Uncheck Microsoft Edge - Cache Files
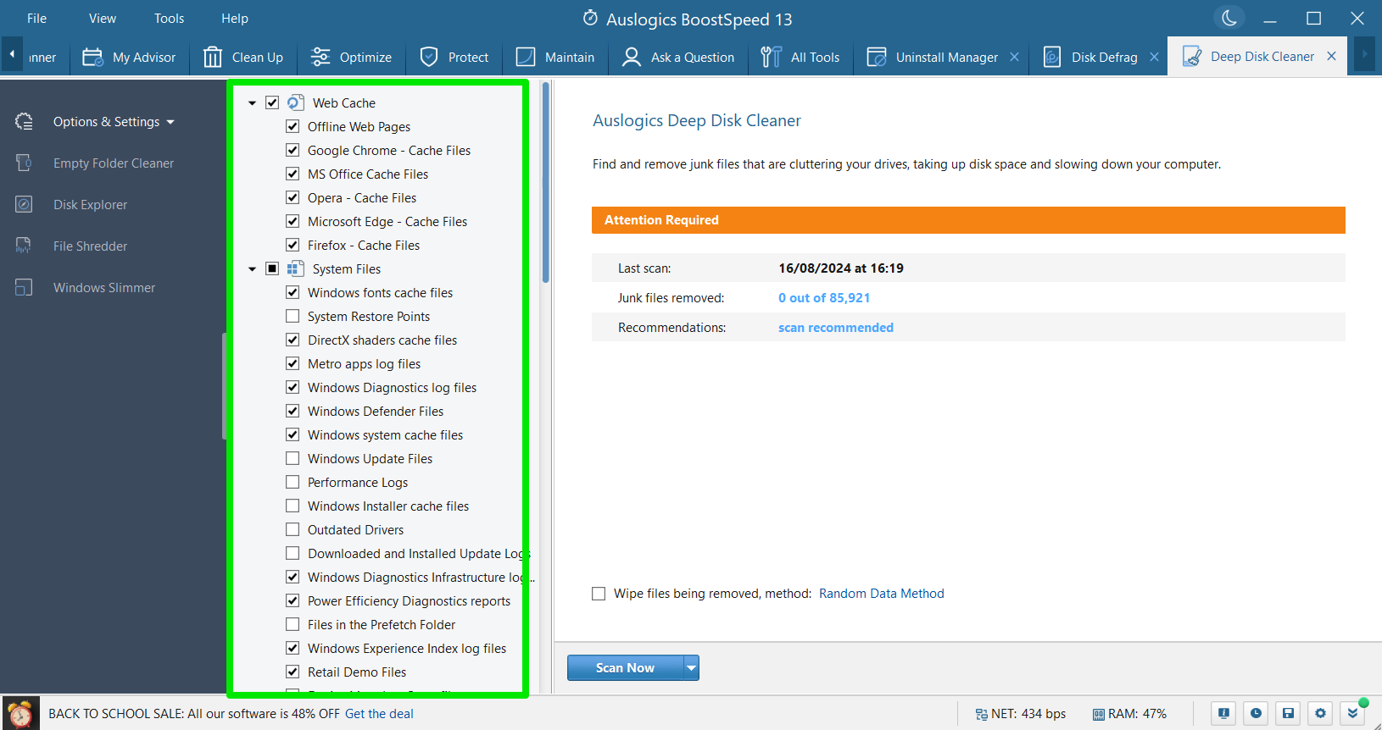Screen dimensions: 1382x730 coord(293,221)
